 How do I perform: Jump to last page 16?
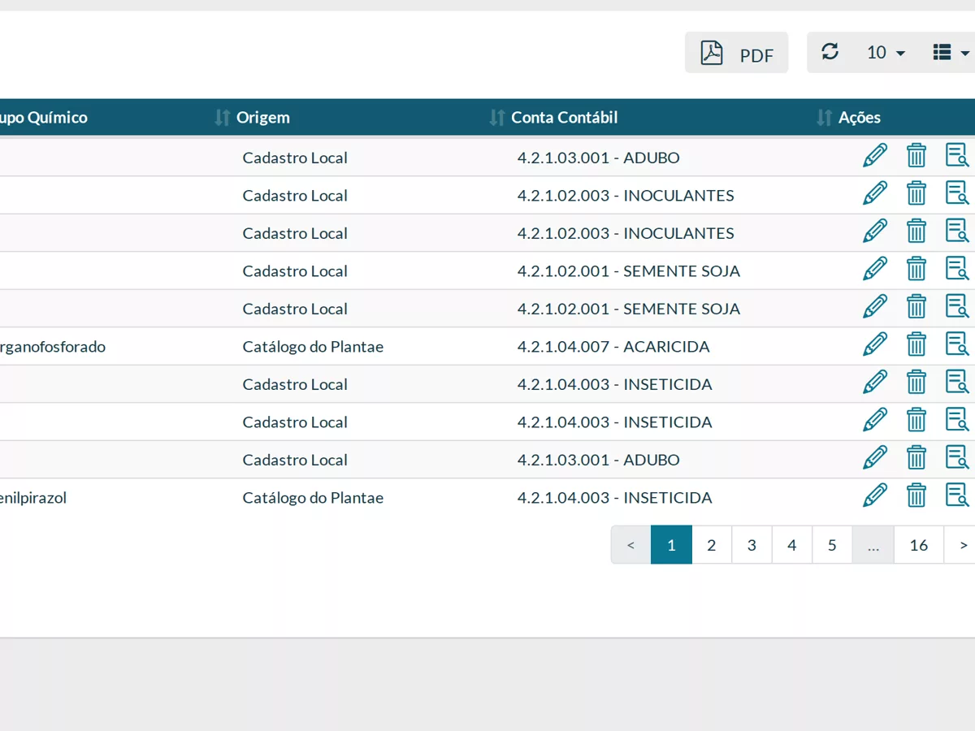click(919, 545)
